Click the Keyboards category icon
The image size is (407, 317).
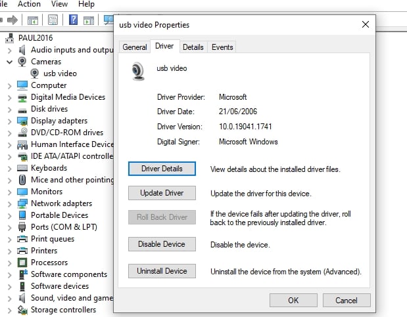[x=22, y=168]
